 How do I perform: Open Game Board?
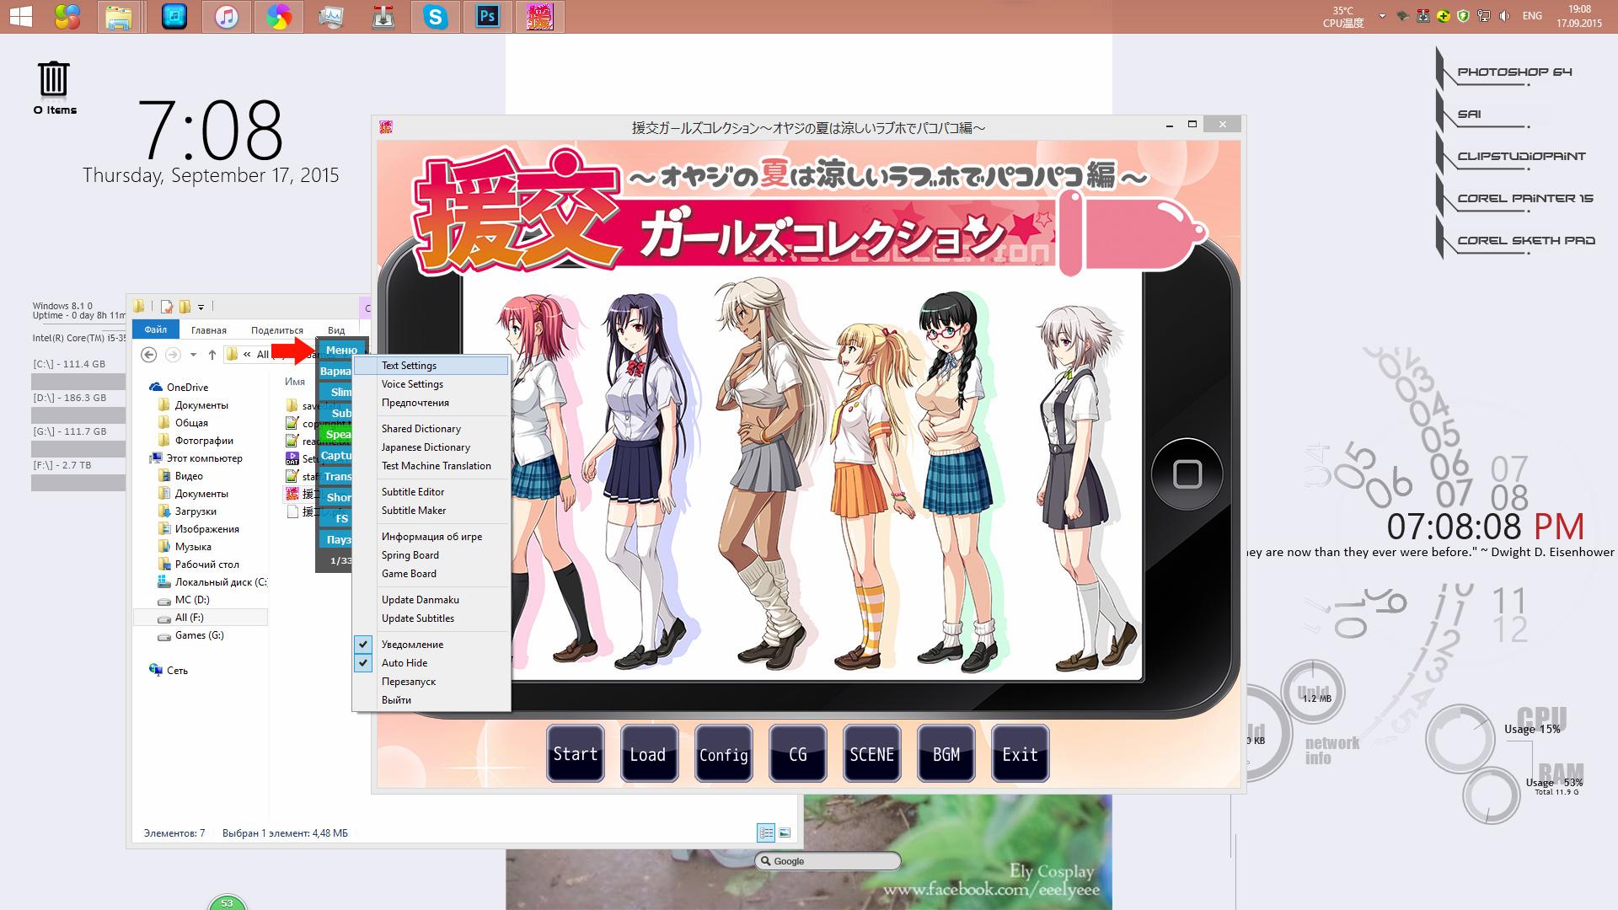431,574
